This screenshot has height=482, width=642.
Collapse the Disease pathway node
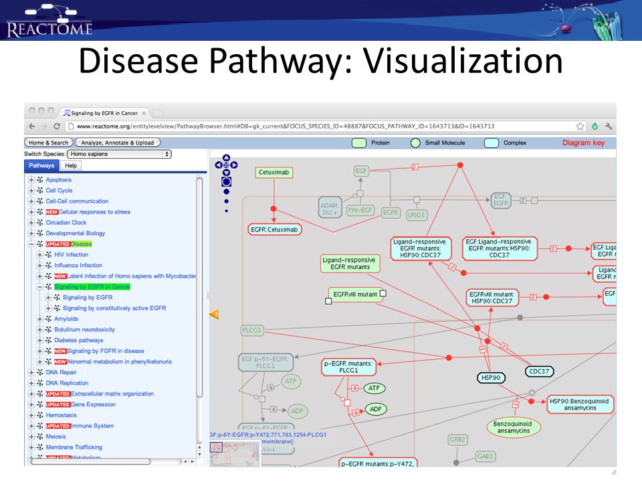(31, 244)
